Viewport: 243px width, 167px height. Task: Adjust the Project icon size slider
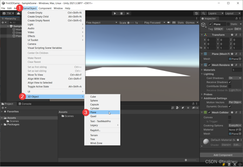click(x=190, y=160)
